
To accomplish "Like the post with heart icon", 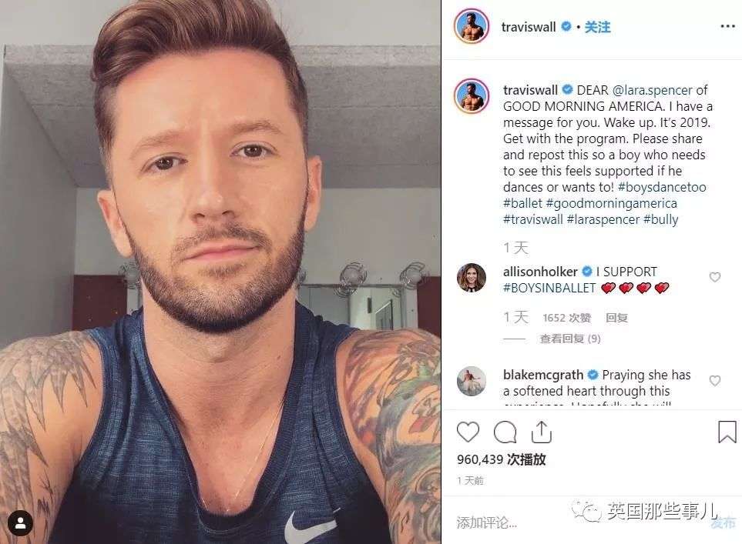I will 468,432.
